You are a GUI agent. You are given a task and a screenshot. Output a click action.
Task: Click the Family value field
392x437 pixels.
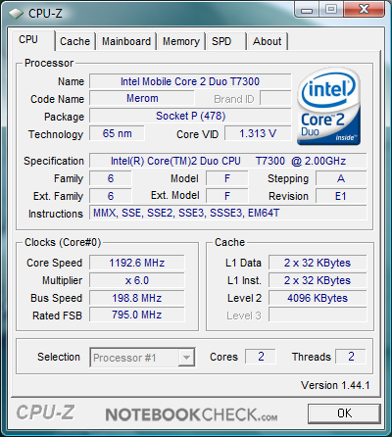(111, 178)
